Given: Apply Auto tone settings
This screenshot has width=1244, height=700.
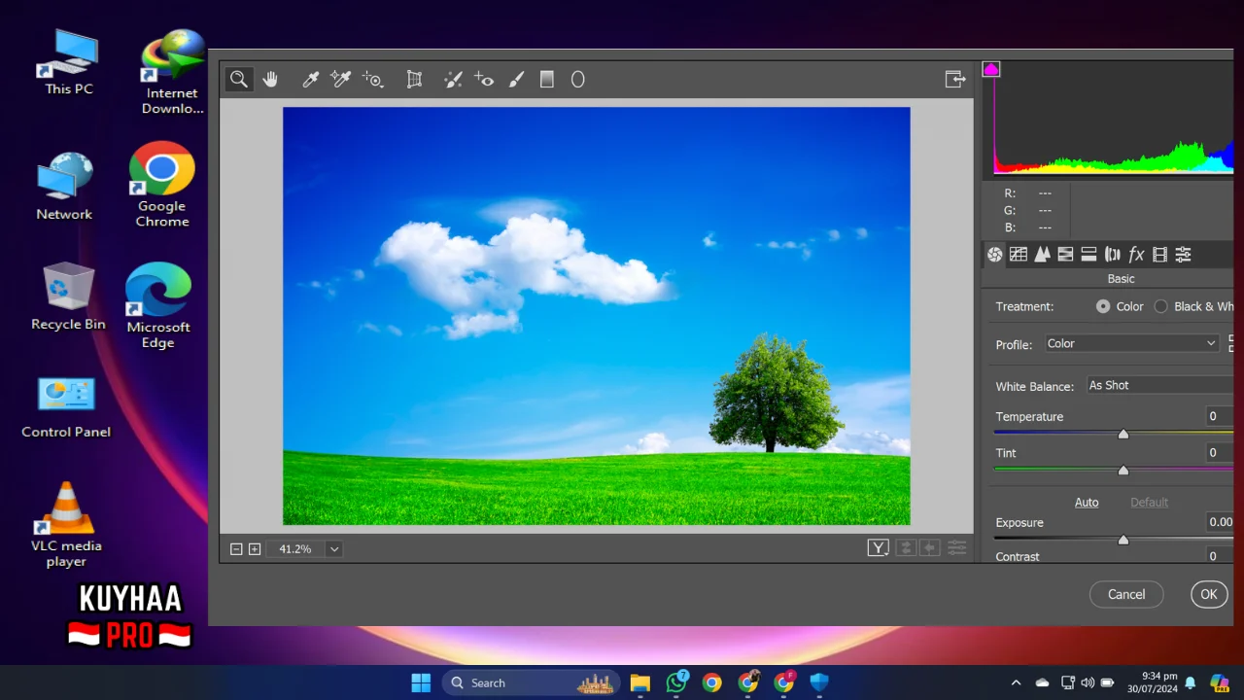Looking at the screenshot, I should [1087, 503].
